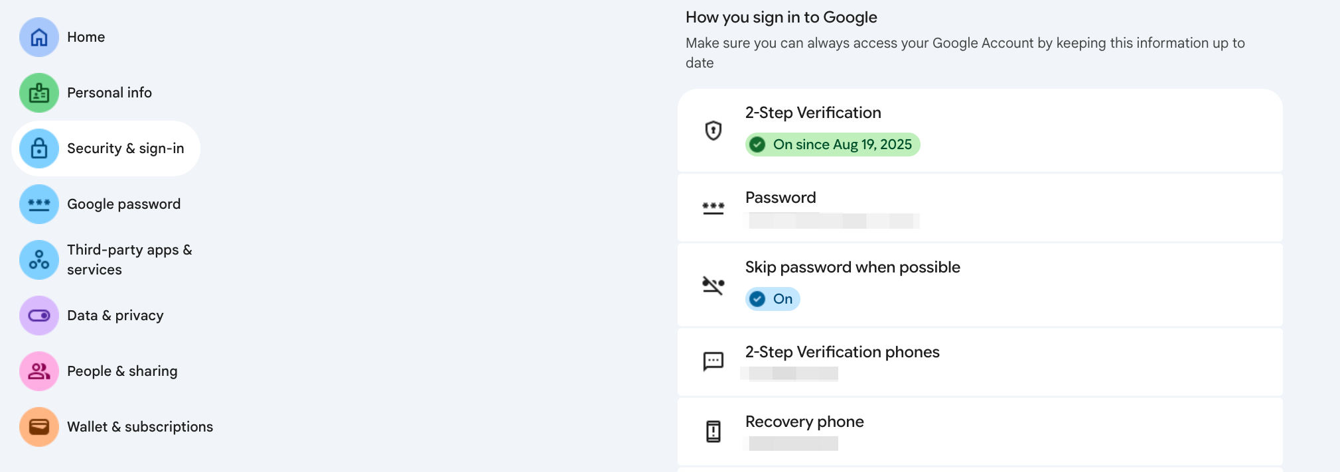Click the Third-party apps connected-dots icon
Viewport: 1340px width, 472px height.
[x=39, y=260]
